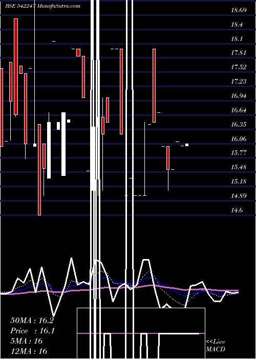This screenshot has width=256, height=359.
Task: Click the 14.6 price axis label
Action: (237, 210)
